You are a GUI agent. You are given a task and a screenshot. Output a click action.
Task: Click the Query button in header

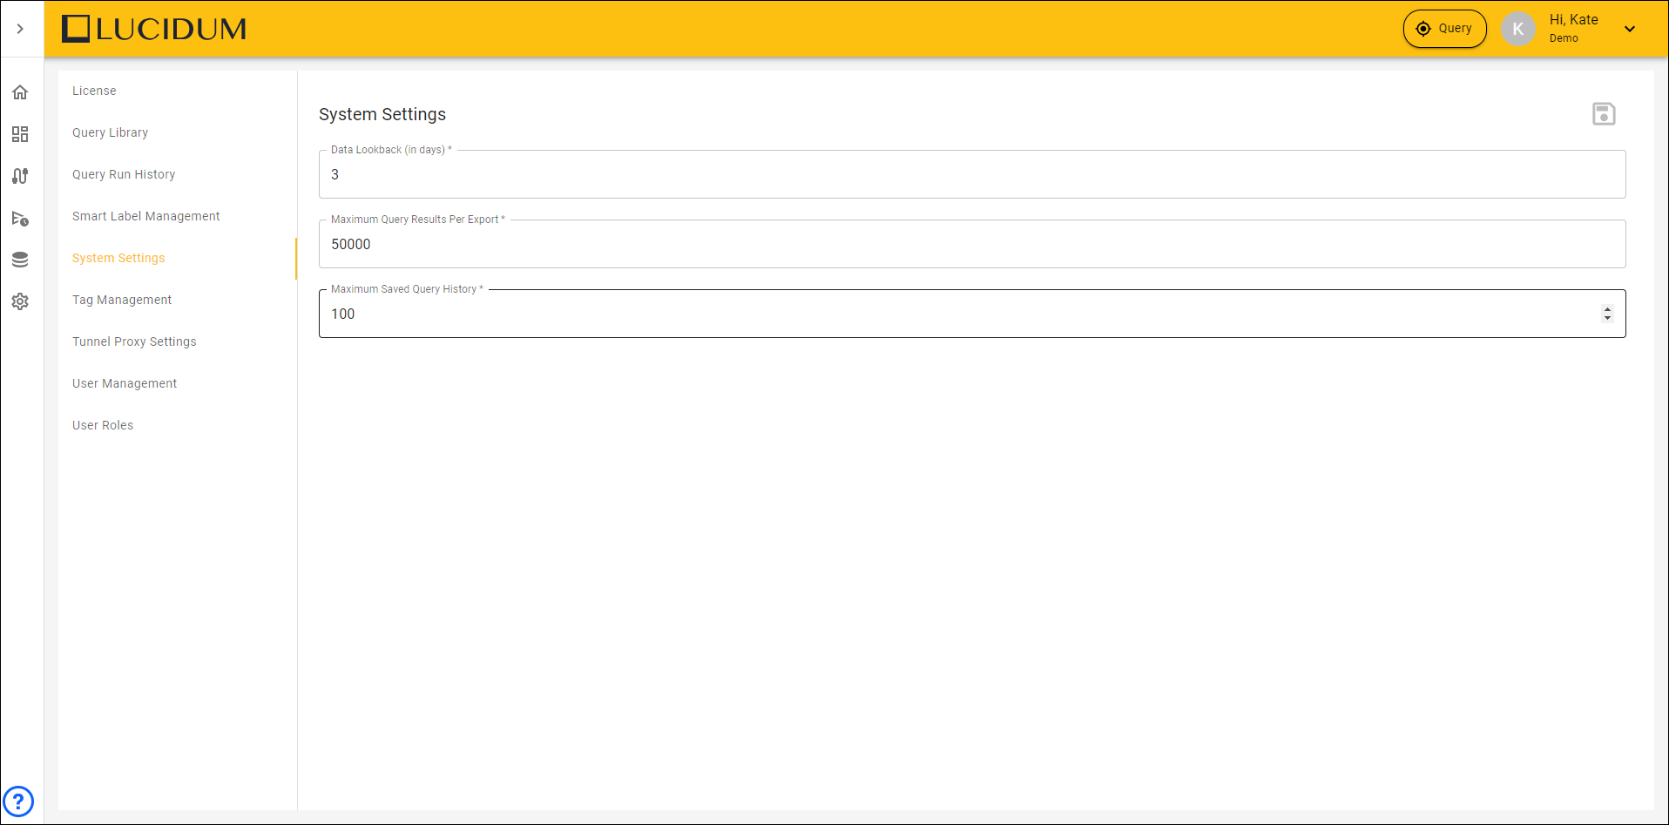(x=1444, y=29)
